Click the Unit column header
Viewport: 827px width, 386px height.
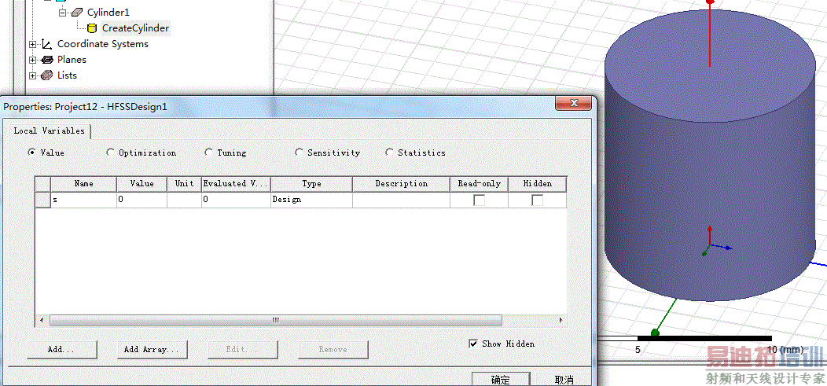pyautogui.click(x=184, y=184)
